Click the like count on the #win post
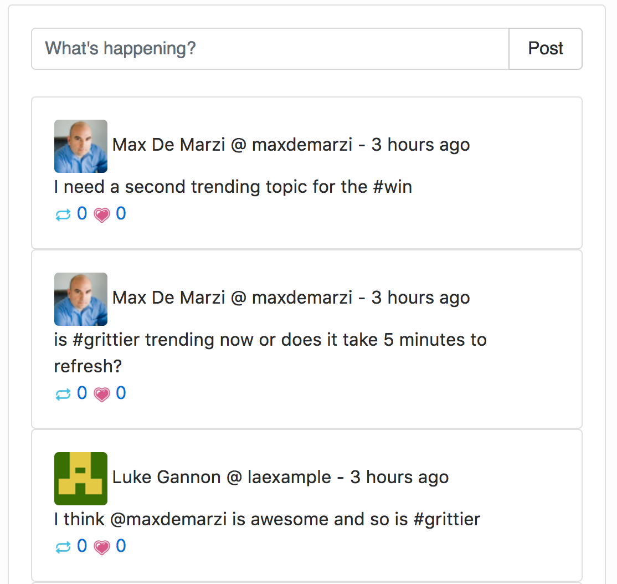Image resolution: width=617 pixels, height=584 pixels. tap(121, 213)
